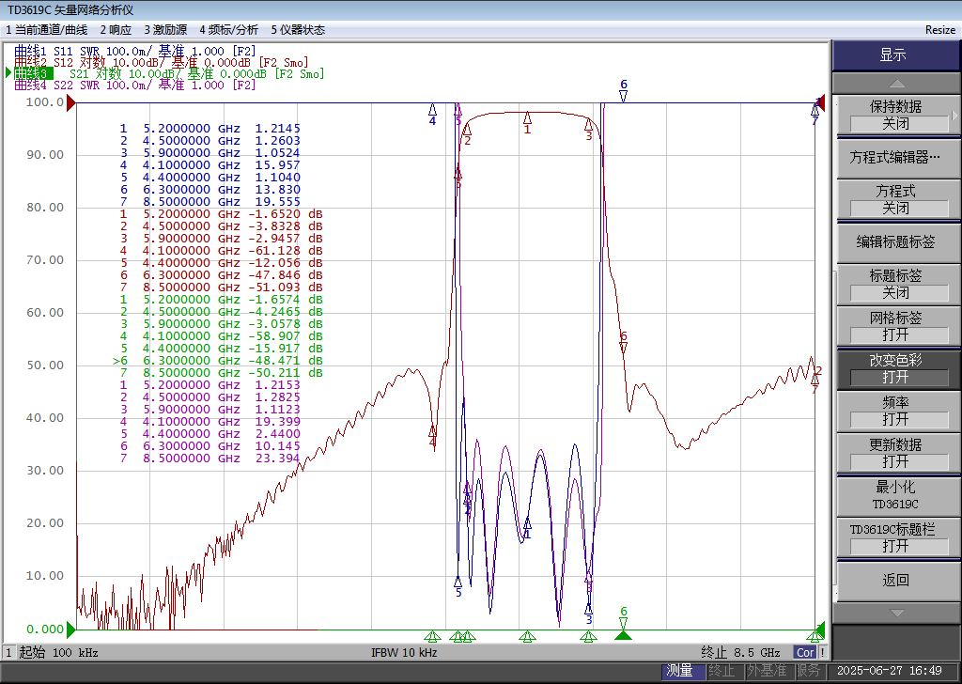Click magenta marker readout row ending 23.394
This screenshot has width=962, height=684.
click(209, 458)
